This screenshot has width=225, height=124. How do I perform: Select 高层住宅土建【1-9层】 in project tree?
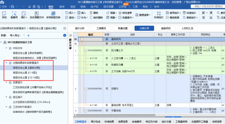tap(25, 73)
